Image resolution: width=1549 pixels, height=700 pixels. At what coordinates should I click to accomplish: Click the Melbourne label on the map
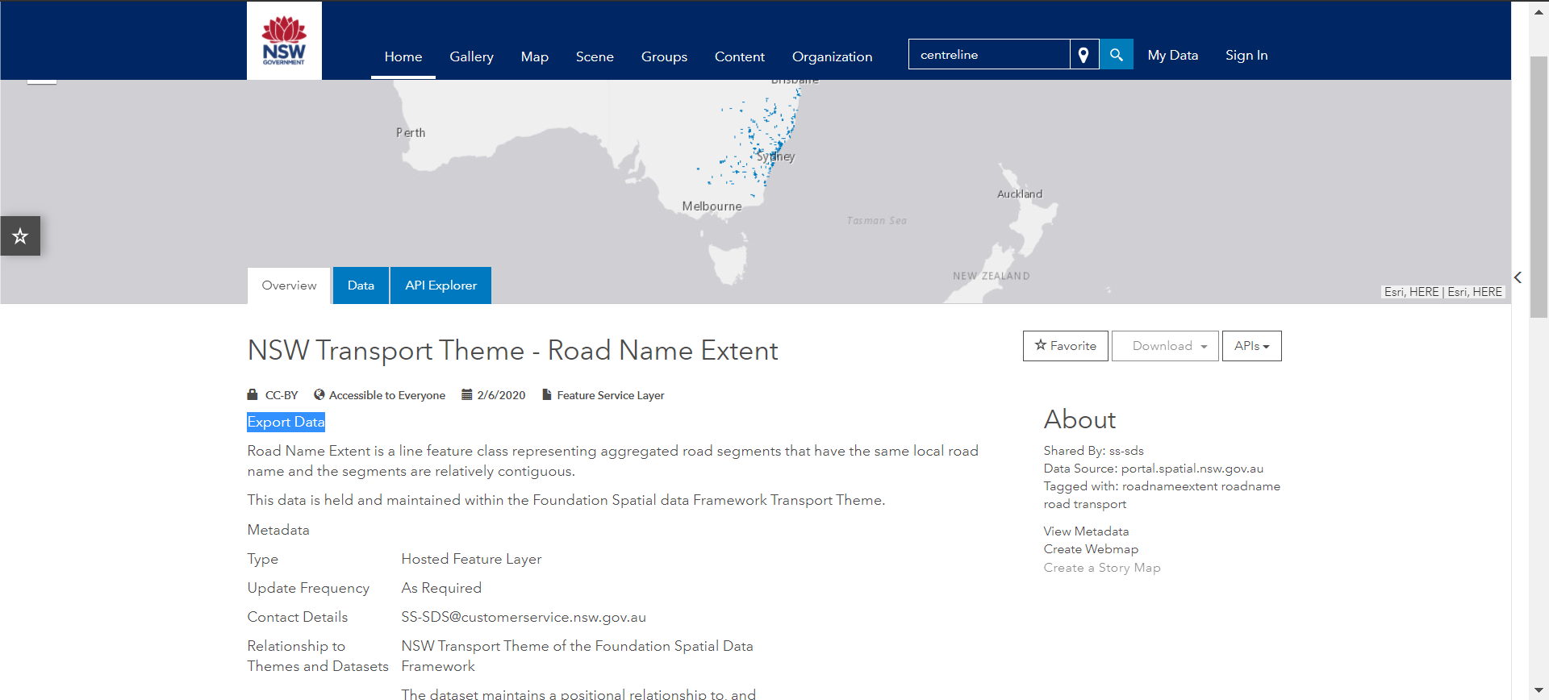click(x=712, y=206)
